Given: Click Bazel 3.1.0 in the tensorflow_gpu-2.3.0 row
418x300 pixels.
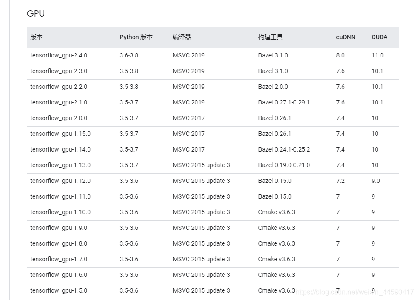Looking at the screenshot, I should point(273,71).
